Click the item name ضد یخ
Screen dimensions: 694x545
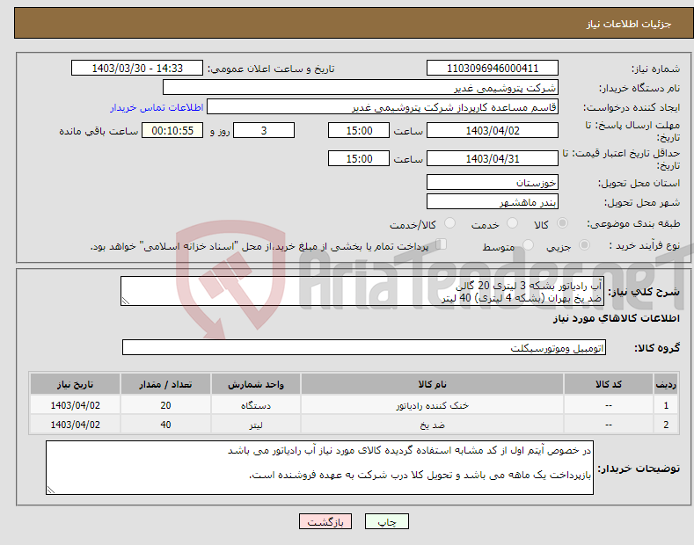click(x=433, y=425)
